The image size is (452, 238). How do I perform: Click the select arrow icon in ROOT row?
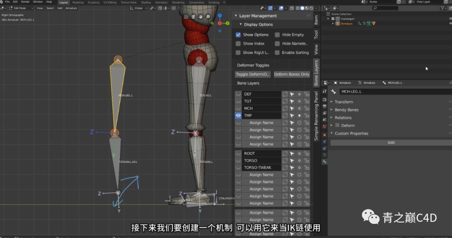292,154
